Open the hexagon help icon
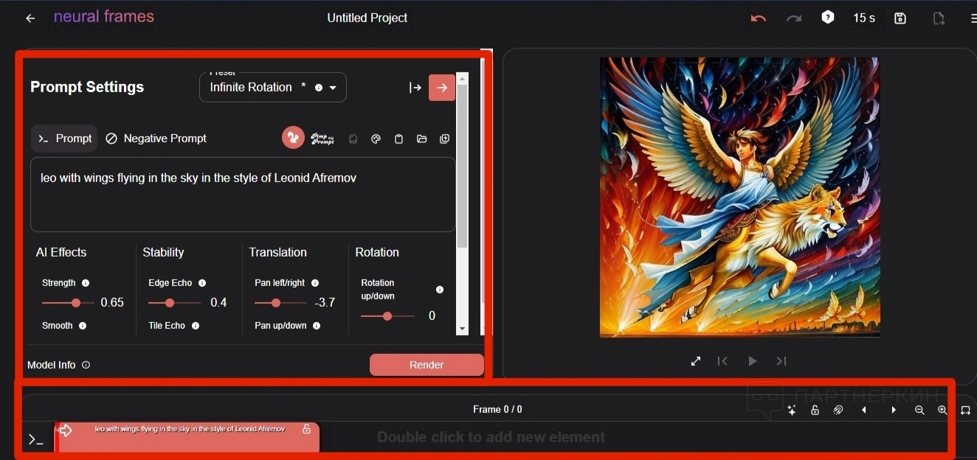This screenshot has width=977, height=460. point(828,18)
